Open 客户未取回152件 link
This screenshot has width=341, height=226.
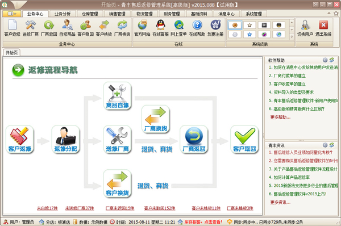pos(160,208)
